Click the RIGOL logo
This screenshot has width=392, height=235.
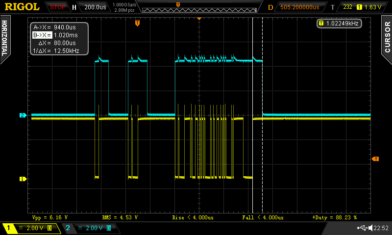[x=22, y=7]
